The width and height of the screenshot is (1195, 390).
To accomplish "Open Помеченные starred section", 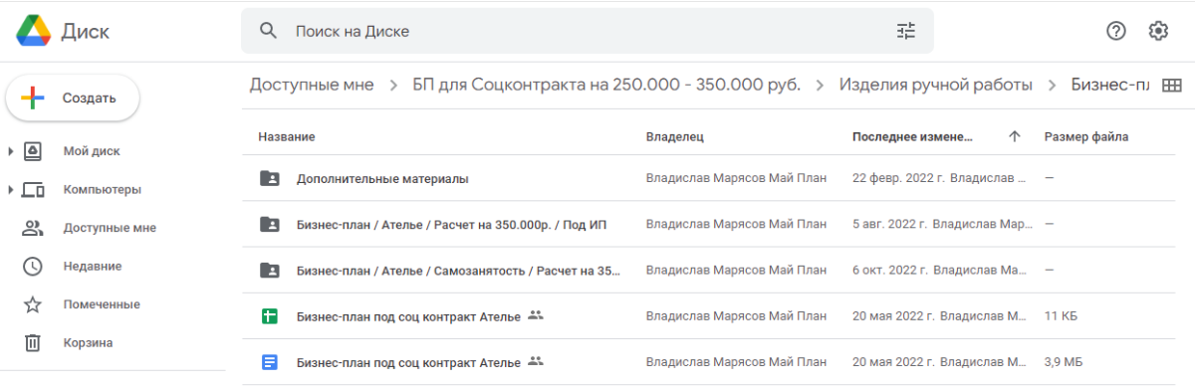I will tap(102, 304).
